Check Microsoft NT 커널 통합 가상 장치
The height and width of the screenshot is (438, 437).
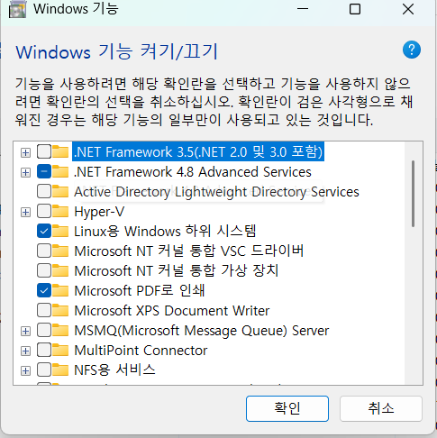(x=44, y=271)
